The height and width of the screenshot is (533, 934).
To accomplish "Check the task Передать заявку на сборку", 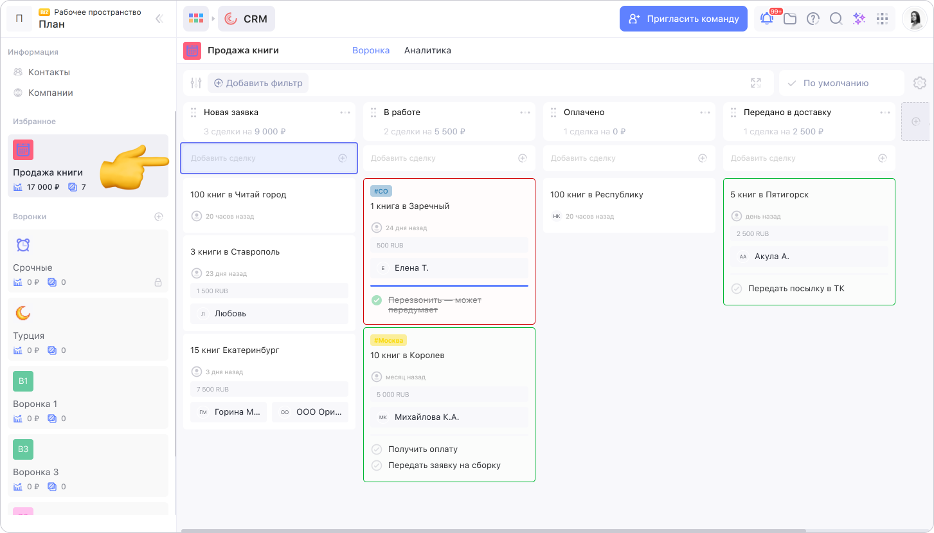I will click(x=377, y=465).
